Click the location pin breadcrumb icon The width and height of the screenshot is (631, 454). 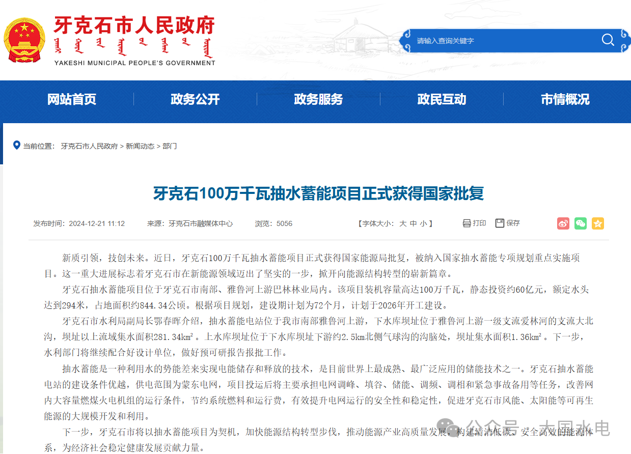click(17, 146)
